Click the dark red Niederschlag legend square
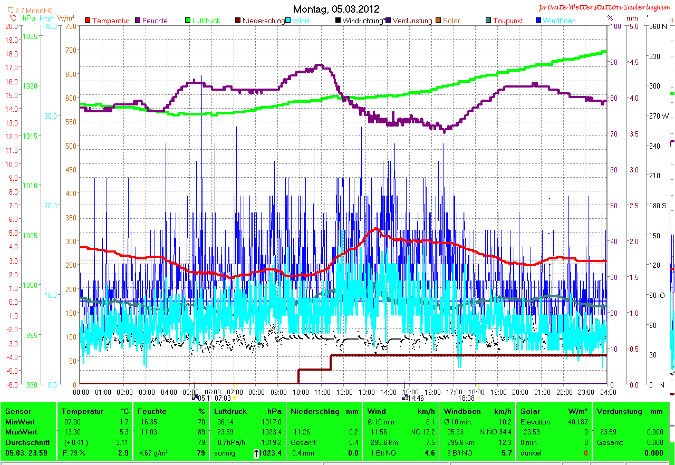The width and height of the screenshot is (675, 465). coord(238,21)
